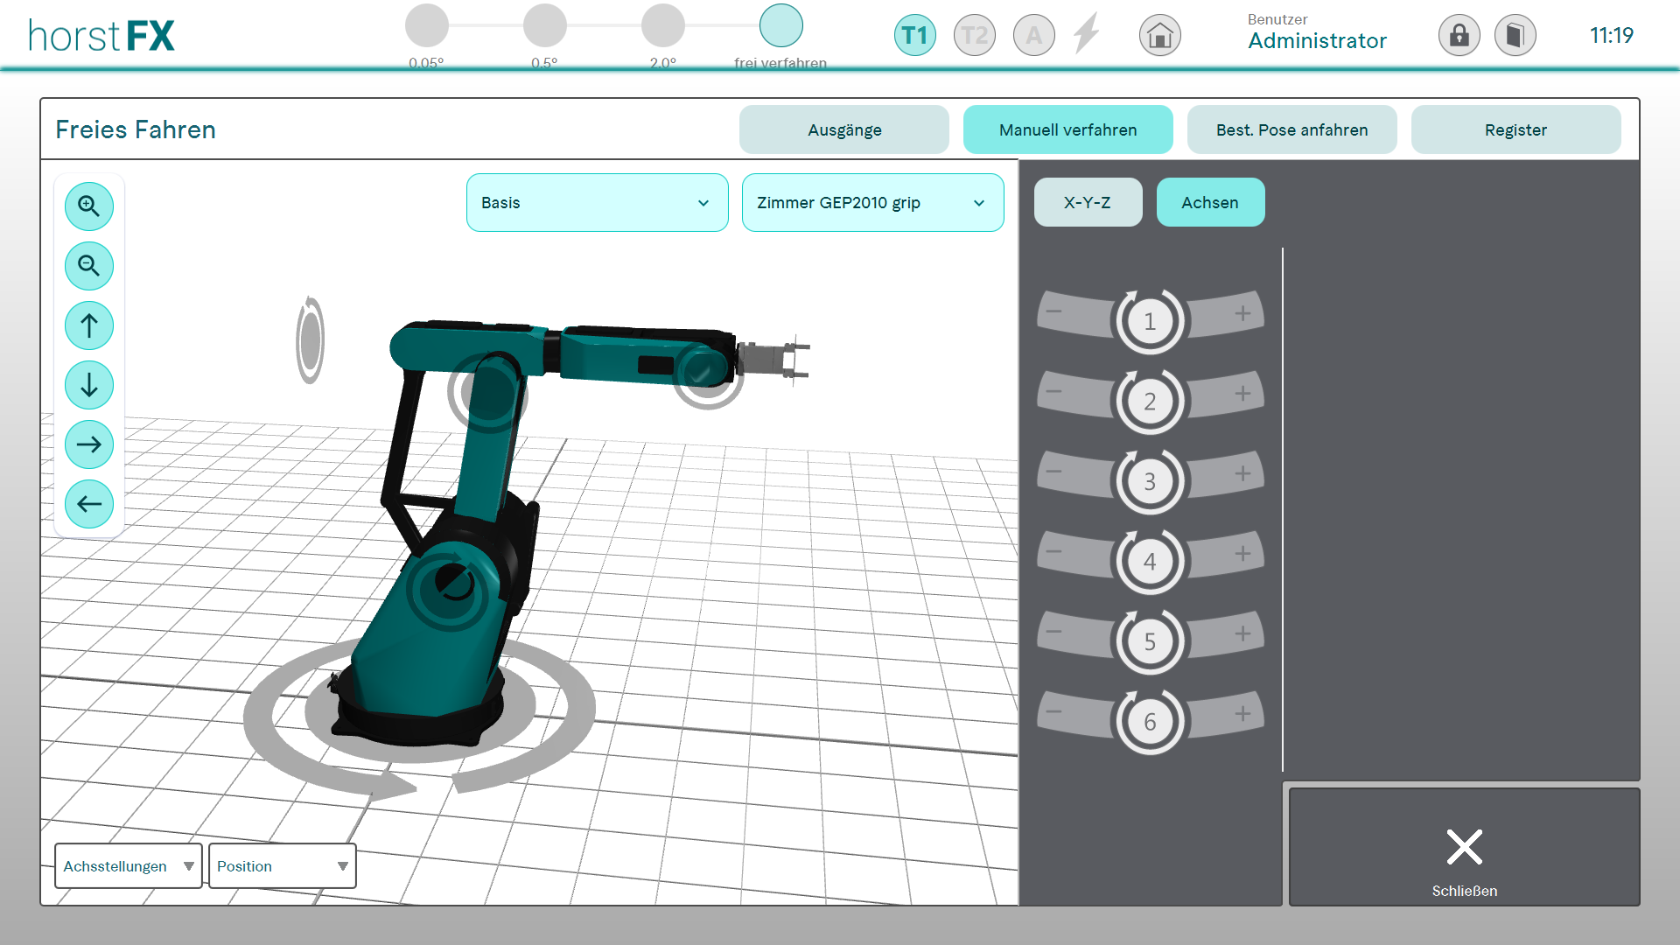Click the lock icon beside Administrator
Screen dimensions: 1680x945
click(x=1459, y=36)
